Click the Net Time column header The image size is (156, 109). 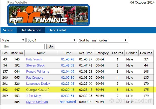pos(85,53)
